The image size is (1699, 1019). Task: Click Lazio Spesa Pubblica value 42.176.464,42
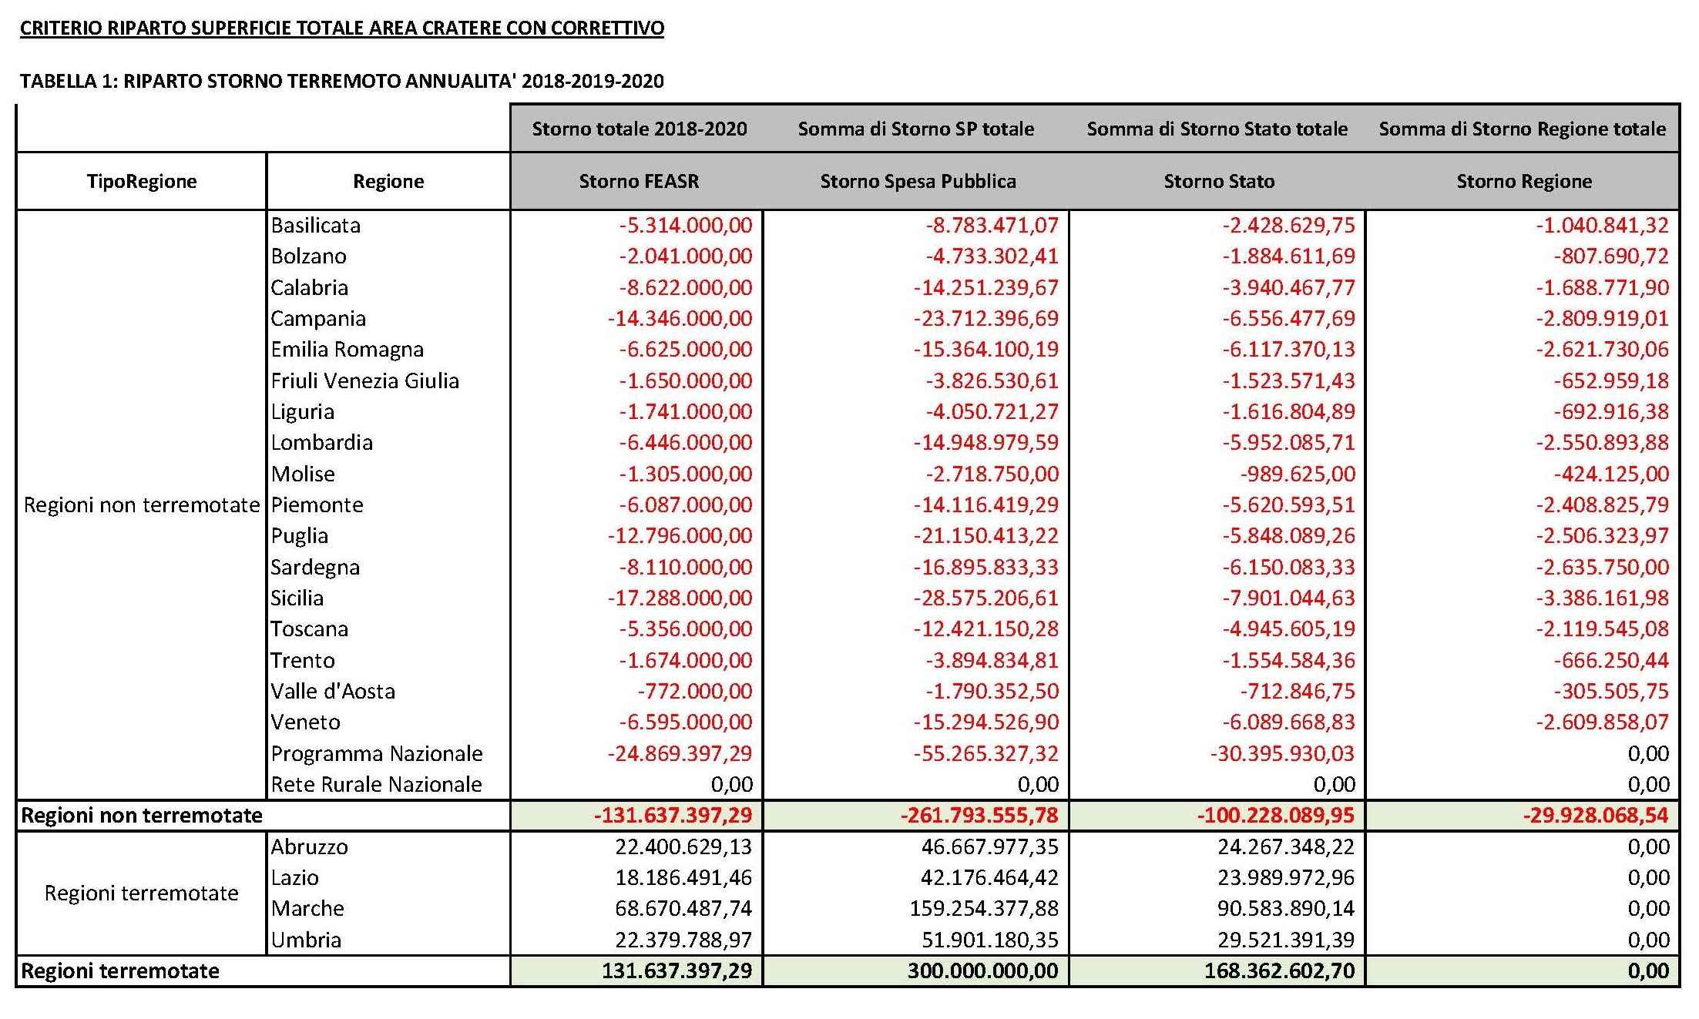pos(989,878)
